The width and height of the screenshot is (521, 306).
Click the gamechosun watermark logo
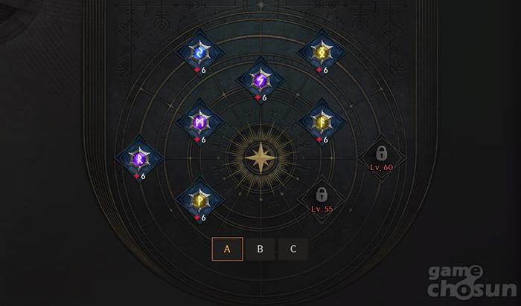coord(472,281)
